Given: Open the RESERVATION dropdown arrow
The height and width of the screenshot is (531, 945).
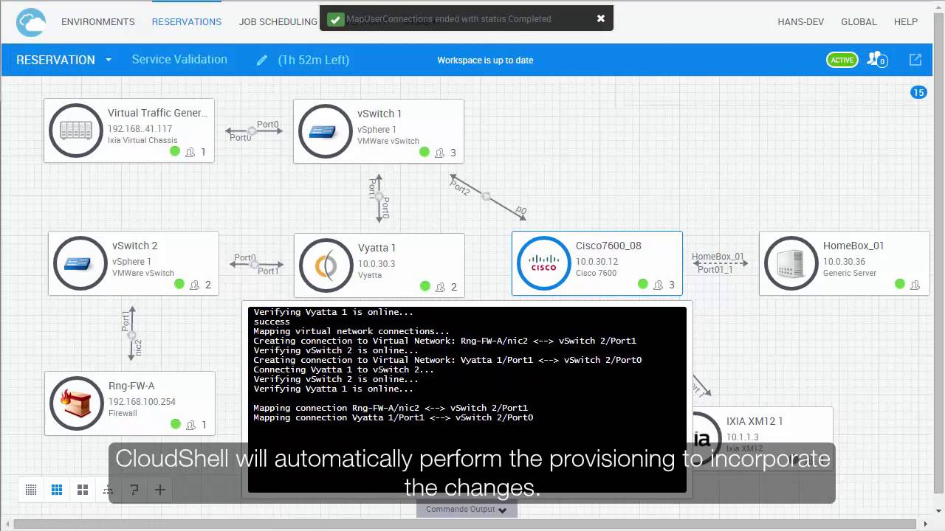Looking at the screenshot, I should point(109,60).
